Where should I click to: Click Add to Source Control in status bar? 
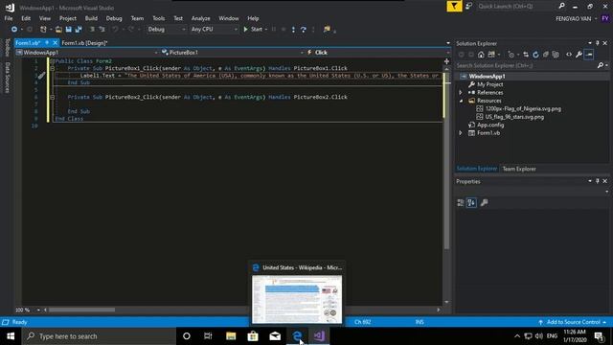point(573,322)
